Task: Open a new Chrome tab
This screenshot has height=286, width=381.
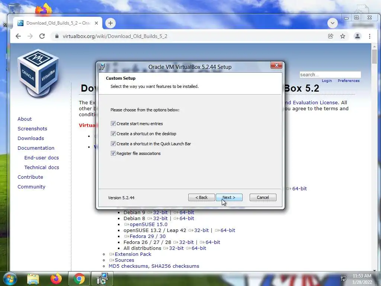Action: pyautogui.click(x=110, y=23)
